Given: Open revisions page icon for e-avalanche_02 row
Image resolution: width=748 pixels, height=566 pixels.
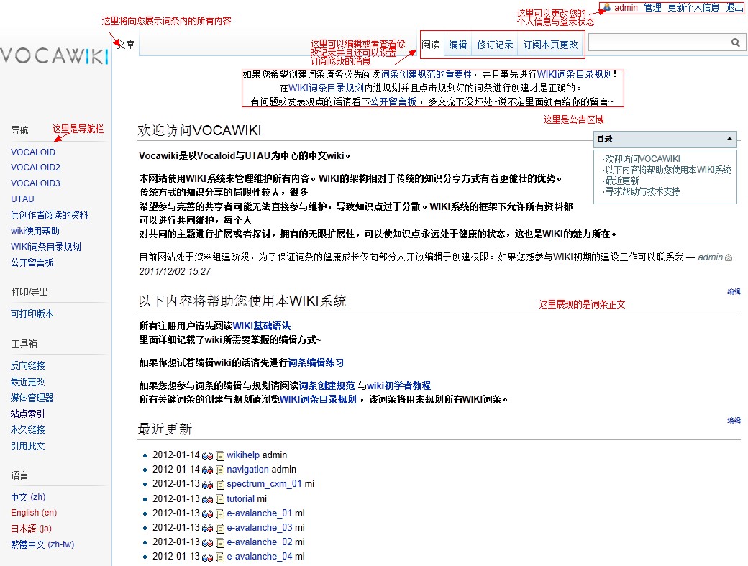Looking at the screenshot, I should coord(220,543).
